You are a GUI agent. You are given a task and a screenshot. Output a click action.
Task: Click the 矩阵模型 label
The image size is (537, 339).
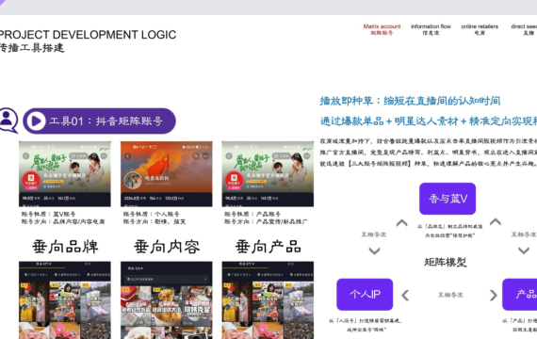click(446, 263)
